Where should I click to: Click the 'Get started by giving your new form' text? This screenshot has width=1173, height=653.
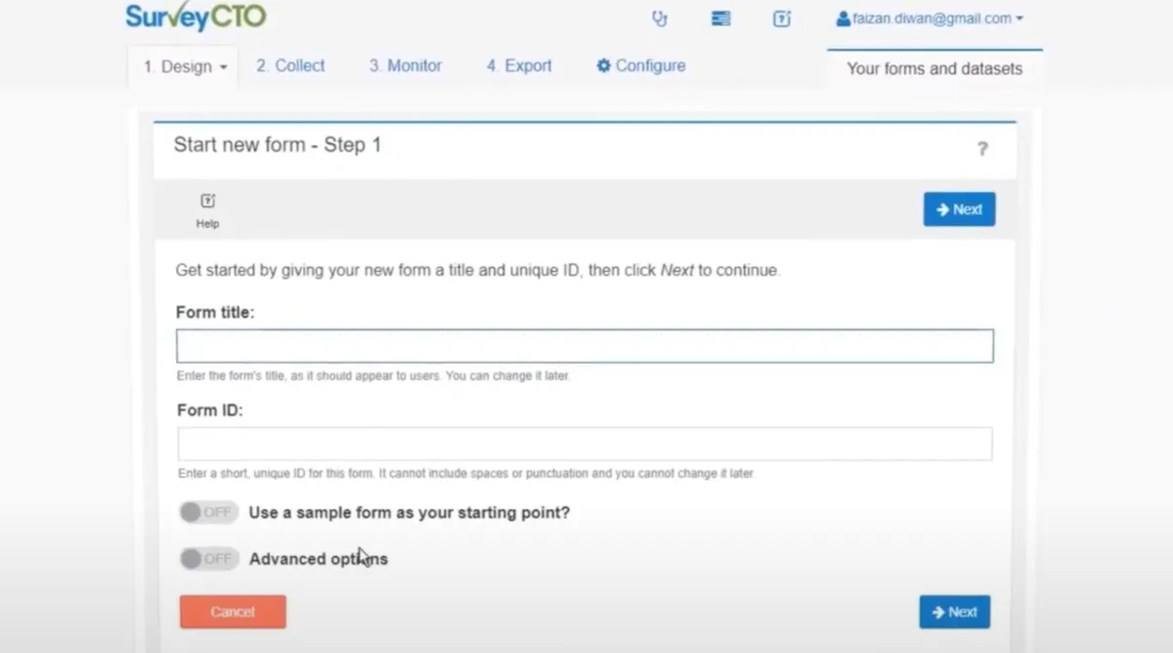[x=477, y=271]
